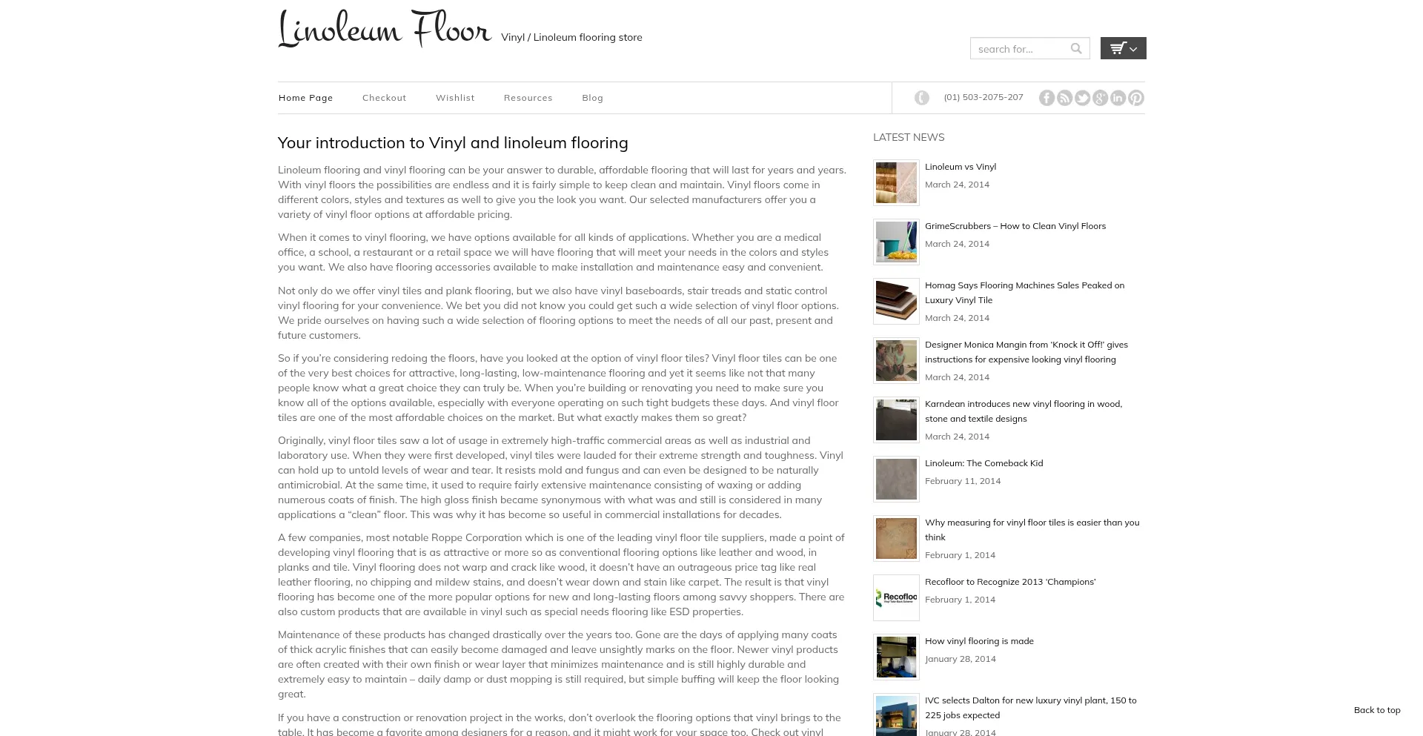
Task: Click the 'LATEST NEWS' sidebar heading
Action: tap(909, 137)
